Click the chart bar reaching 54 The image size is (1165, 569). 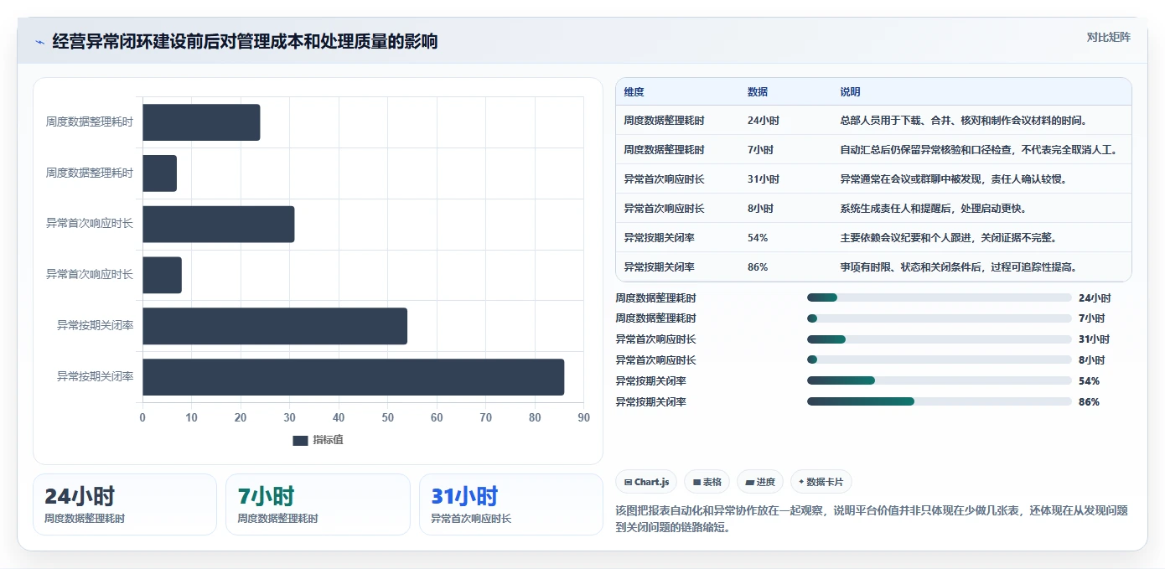click(x=275, y=326)
